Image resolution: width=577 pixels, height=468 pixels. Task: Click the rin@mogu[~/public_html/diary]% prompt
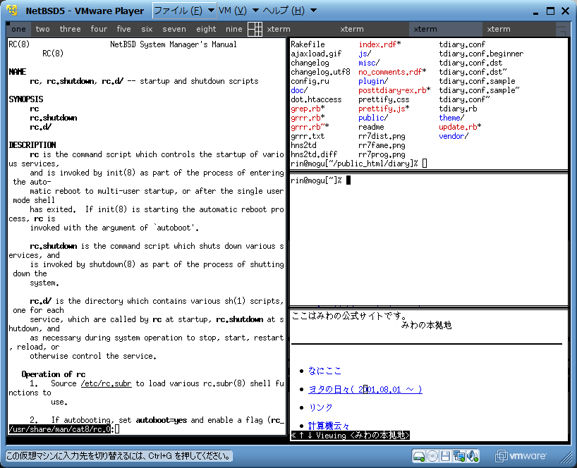click(354, 164)
